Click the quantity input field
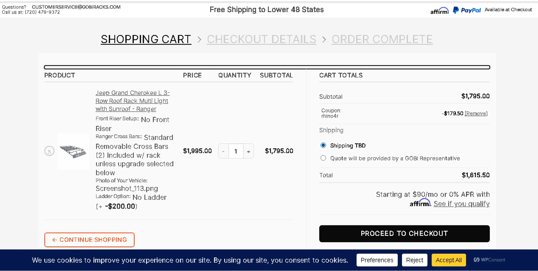 [236, 151]
